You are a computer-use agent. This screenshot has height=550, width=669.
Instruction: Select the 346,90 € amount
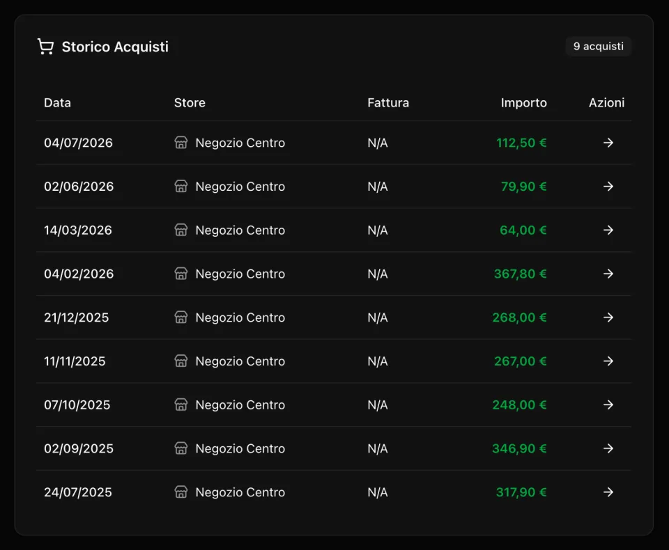pos(520,448)
